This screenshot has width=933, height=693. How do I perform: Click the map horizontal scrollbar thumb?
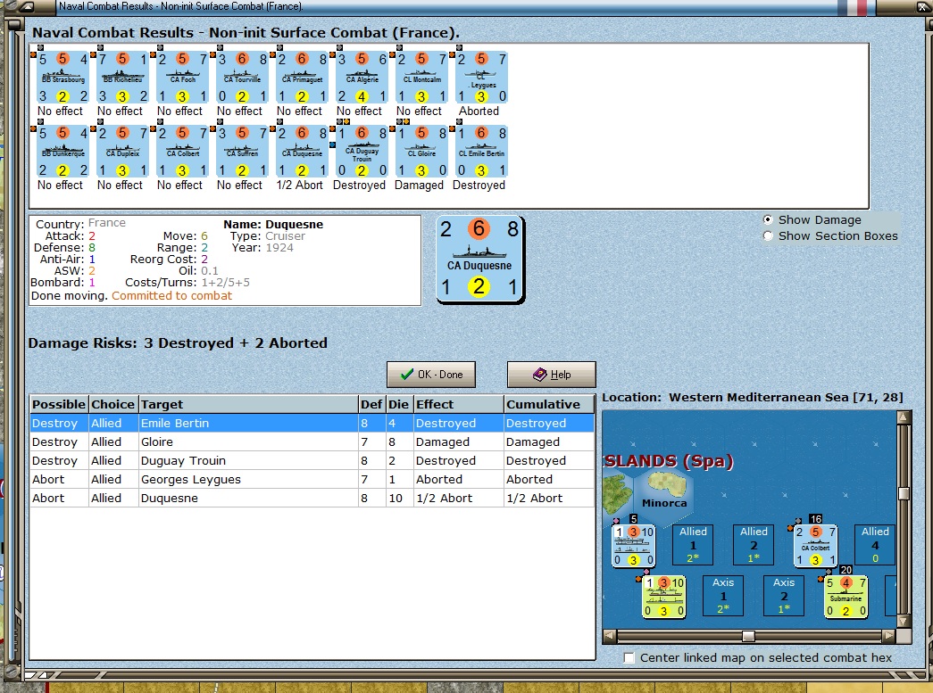point(748,636)
